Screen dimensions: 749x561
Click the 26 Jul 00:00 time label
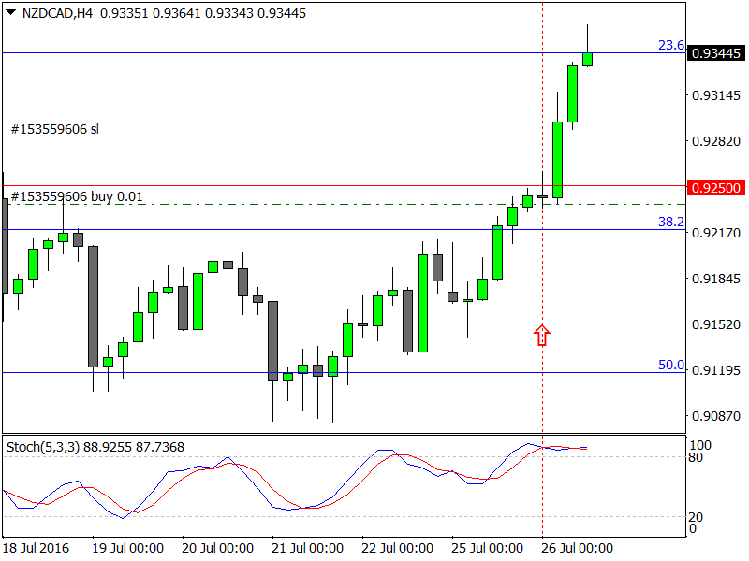[x=577, y=548]
